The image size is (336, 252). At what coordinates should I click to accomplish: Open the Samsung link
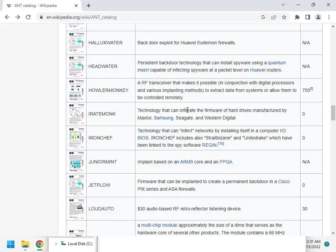click(x=163, y=118)
